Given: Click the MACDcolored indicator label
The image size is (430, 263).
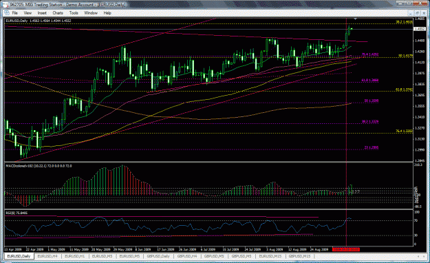Looking at the screenshot, I should 39,166.
